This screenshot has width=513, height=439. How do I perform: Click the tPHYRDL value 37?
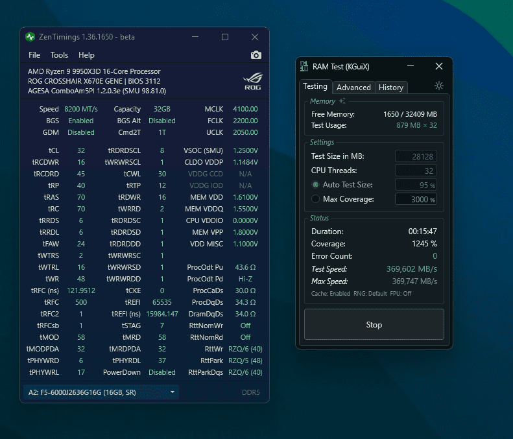(x=162, y=361)
